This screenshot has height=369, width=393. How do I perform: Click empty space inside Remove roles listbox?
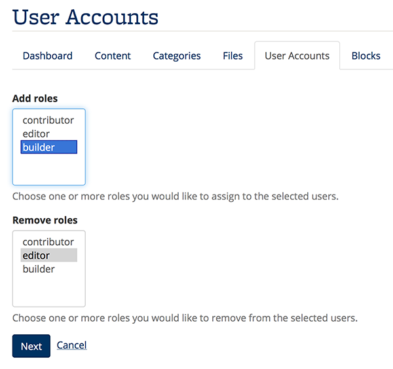click(49, 291)
